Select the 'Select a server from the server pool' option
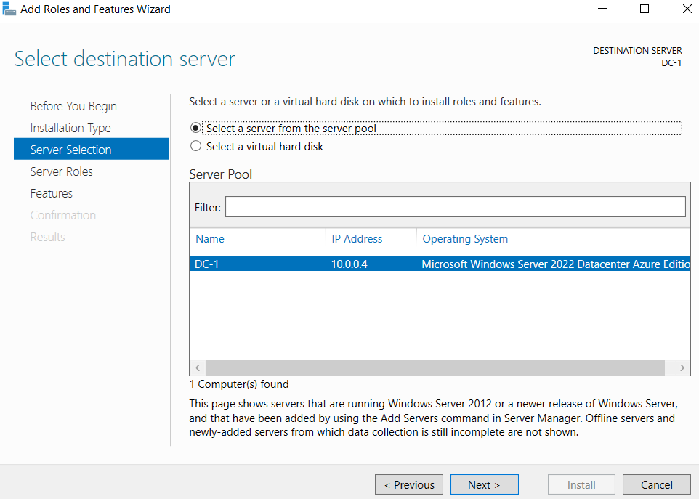The width and height of the screenshot is (699, 499). coord(195,129)
